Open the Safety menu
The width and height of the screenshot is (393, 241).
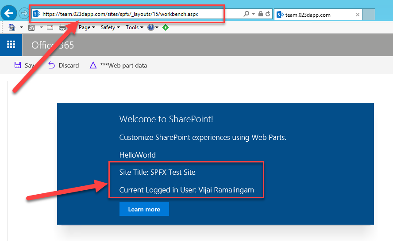(x=110, y=27)
